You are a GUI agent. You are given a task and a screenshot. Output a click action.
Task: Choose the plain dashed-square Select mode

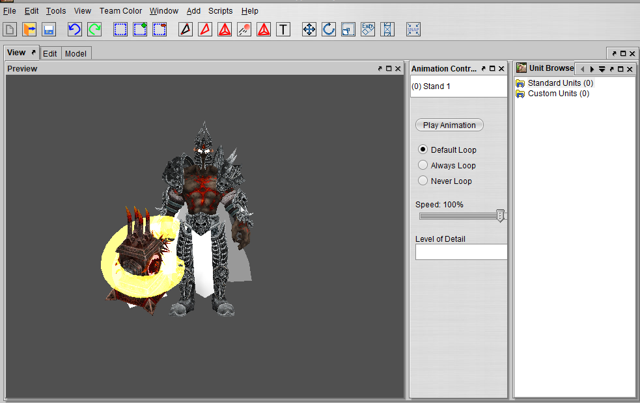(120, 29)
